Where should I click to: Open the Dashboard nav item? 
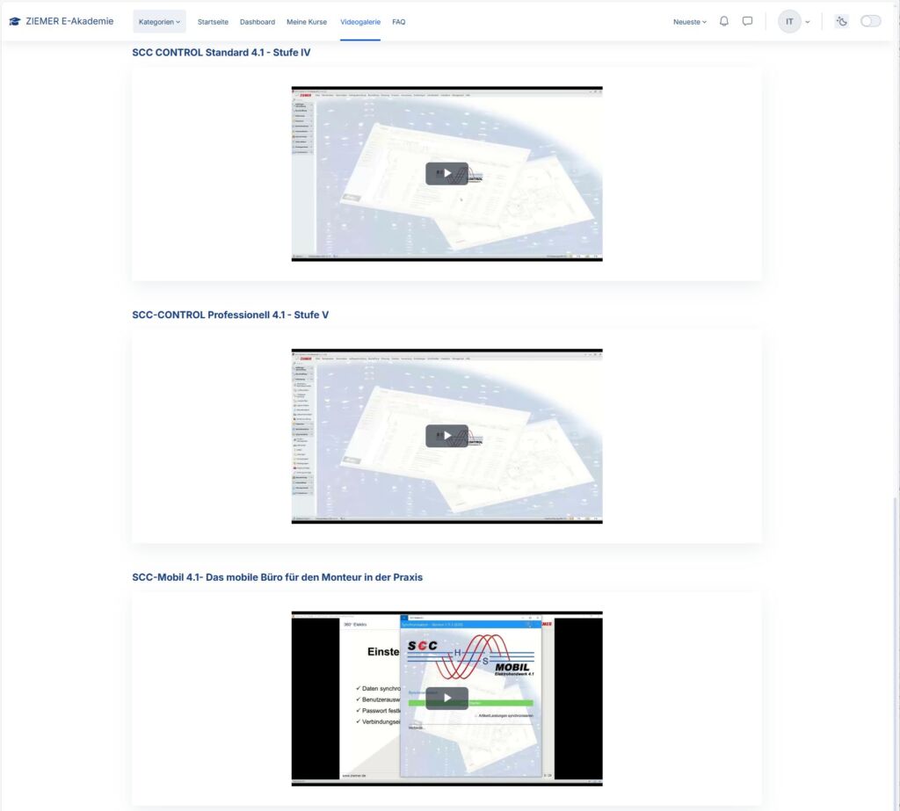(x=258, y=22)
